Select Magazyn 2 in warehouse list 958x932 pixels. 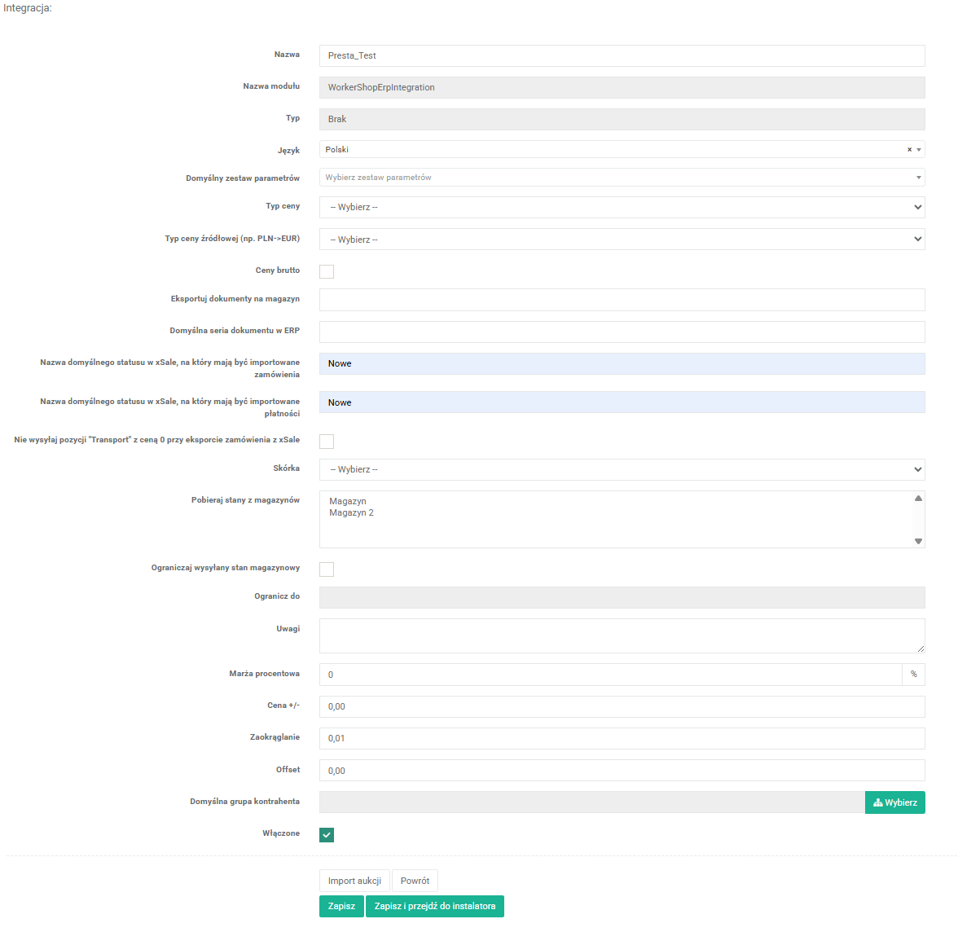coord(352,513)
